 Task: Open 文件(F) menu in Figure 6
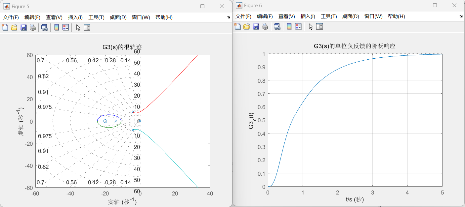pos(243,16)
